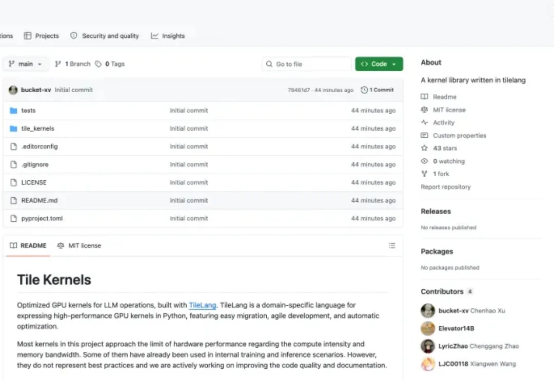Open the main branch dropdown
The image size is (554, 381).
(x=26, y=64)
